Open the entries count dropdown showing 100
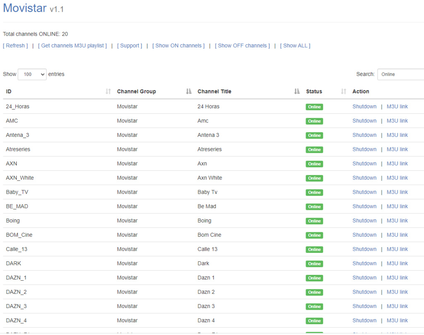Screen dimensions: 424x335 32,74
